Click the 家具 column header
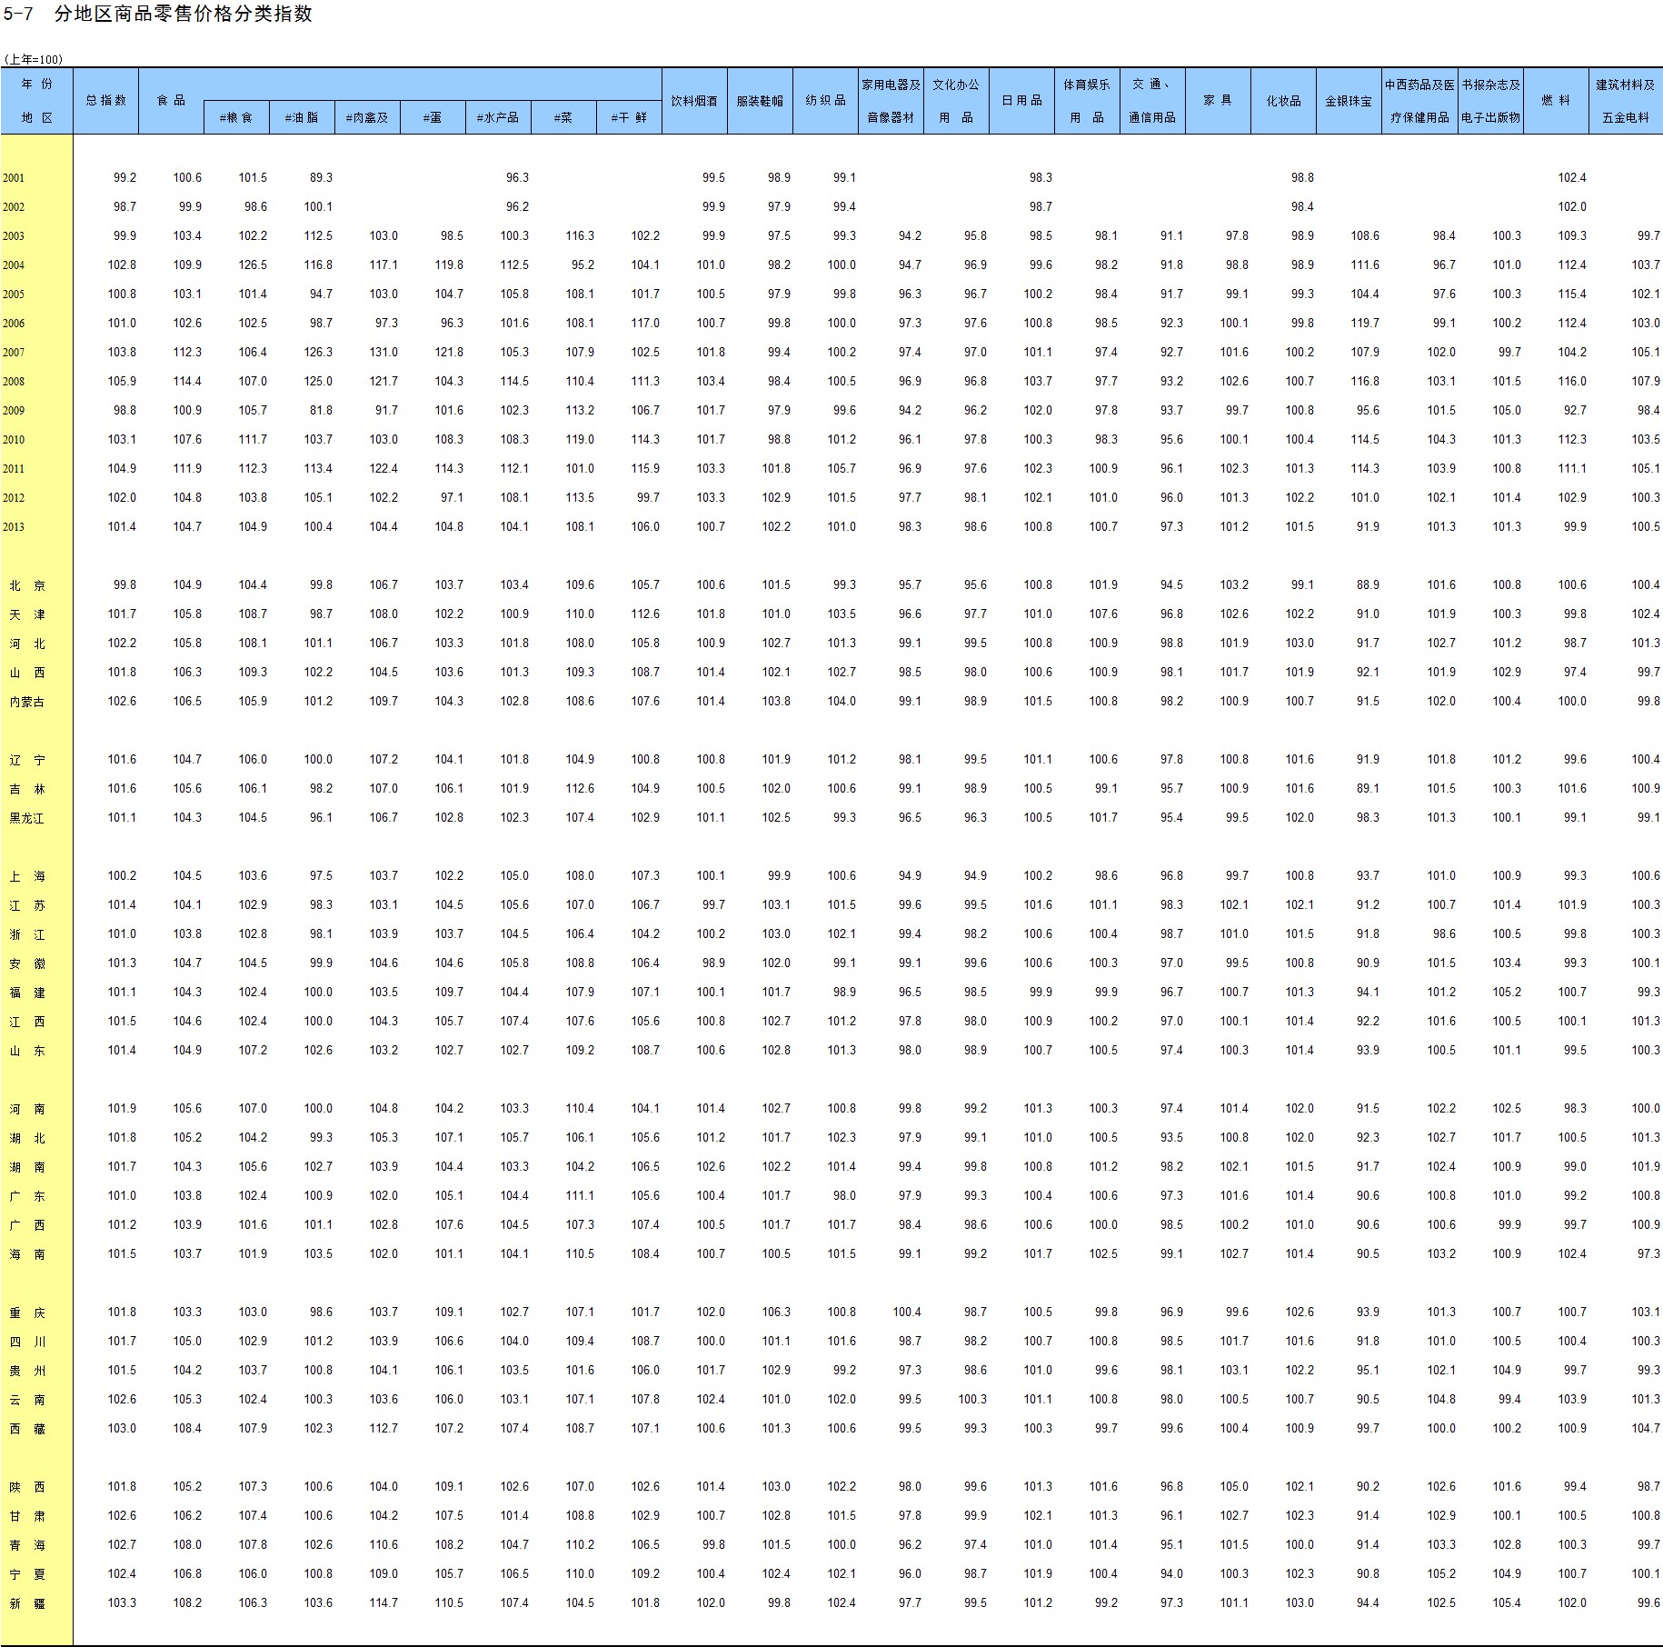Screen dimensions: 1663x1647 click(1218, 101)
